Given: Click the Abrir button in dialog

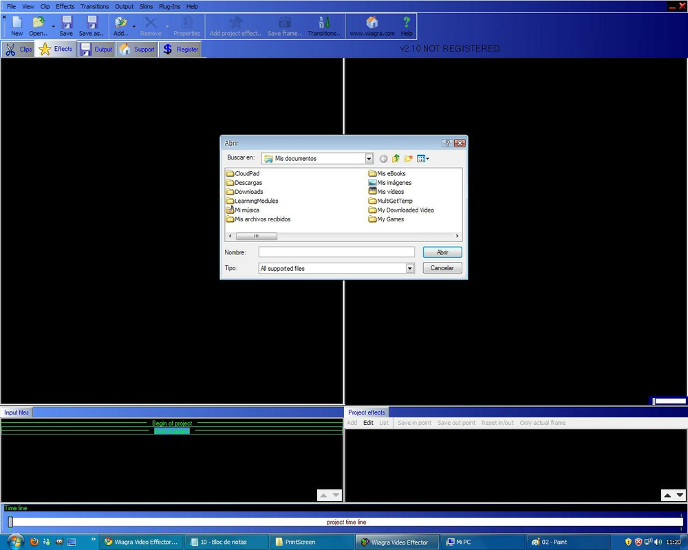Looking at the screenshot, I should click(442, 252).
